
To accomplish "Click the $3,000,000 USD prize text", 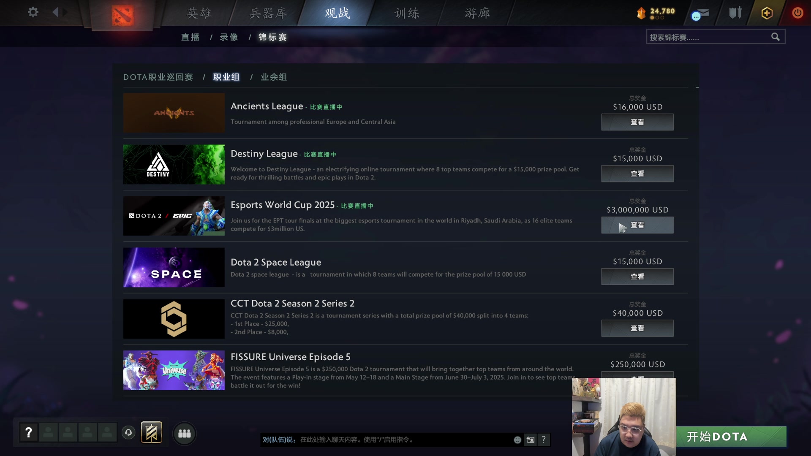I will click(637, 210).
